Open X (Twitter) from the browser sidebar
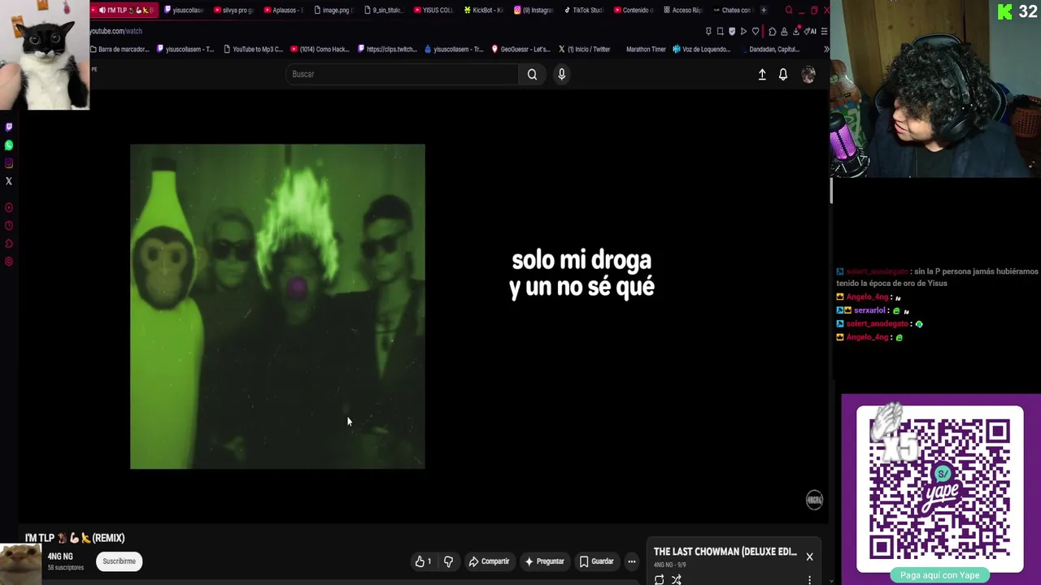Viewport: 1041px width, 585px height. click(9, 180)
